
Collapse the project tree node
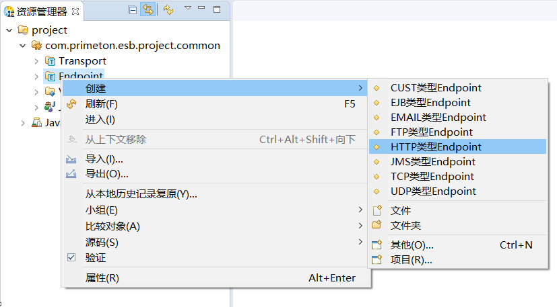(9, 30)
